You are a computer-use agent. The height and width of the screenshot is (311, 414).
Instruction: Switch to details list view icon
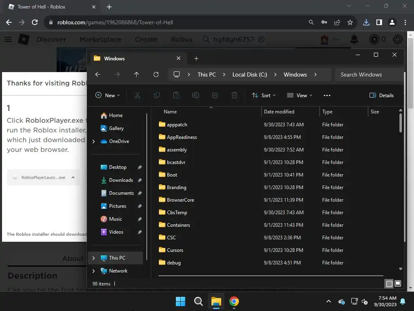(x=389, y=284)
